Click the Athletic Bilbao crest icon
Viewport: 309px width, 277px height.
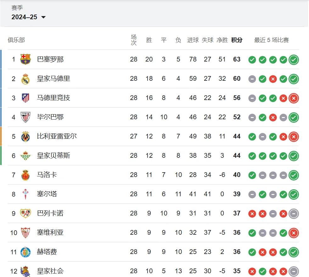tap(25, 117)
